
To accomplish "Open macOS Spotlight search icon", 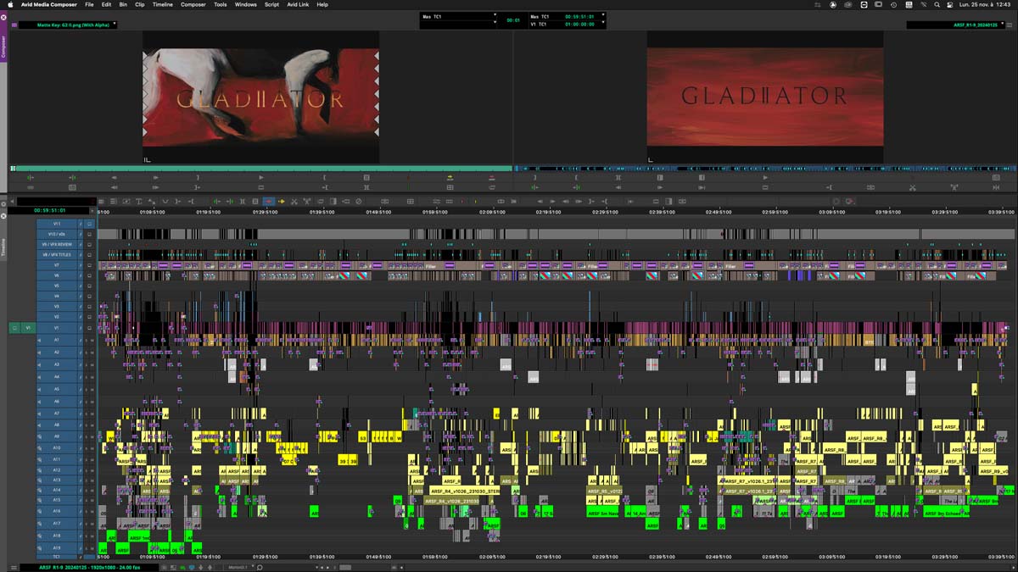I will (937, 4).
